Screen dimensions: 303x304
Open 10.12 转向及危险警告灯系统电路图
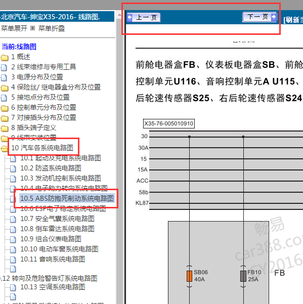49,278
